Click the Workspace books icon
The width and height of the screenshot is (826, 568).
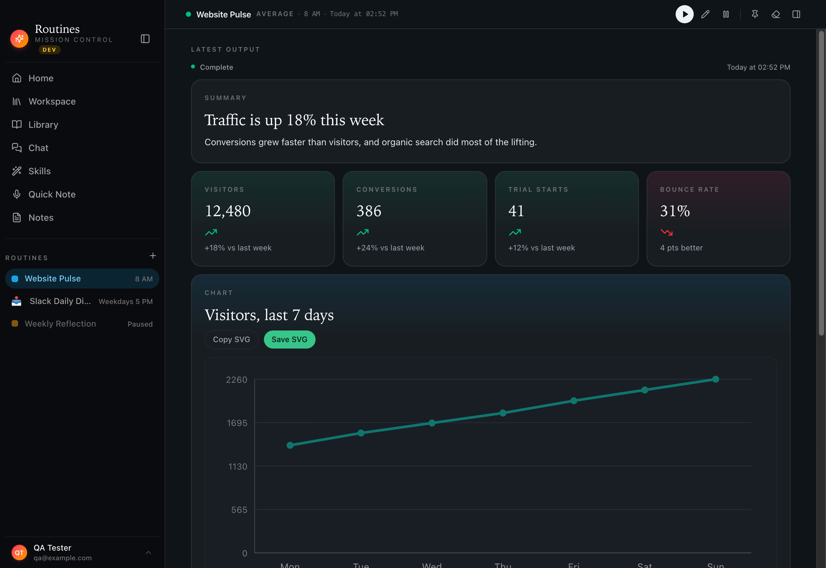[17, 101]
